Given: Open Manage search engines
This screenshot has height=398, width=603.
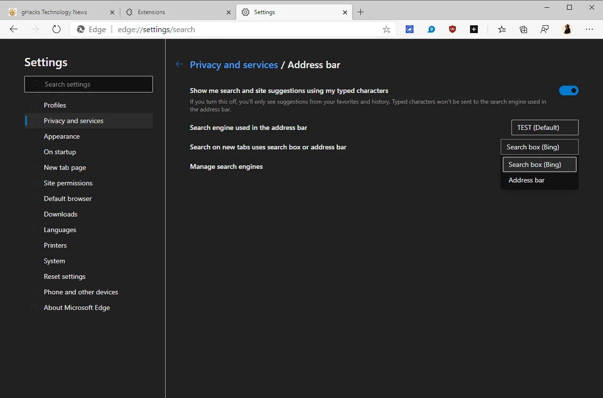Looking at the screenshot, I should click(226, 166).
